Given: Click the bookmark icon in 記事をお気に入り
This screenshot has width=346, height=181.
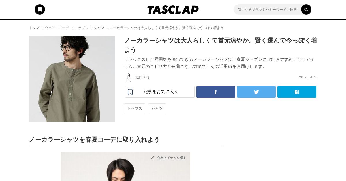Looking at the screenshot, I should coord(130,92).
